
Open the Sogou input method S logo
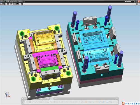(123, 103)
